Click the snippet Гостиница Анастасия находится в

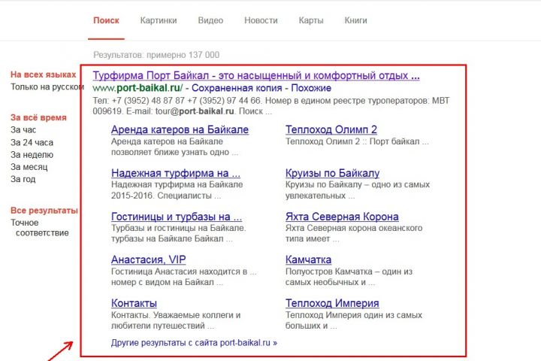point(184,277)
